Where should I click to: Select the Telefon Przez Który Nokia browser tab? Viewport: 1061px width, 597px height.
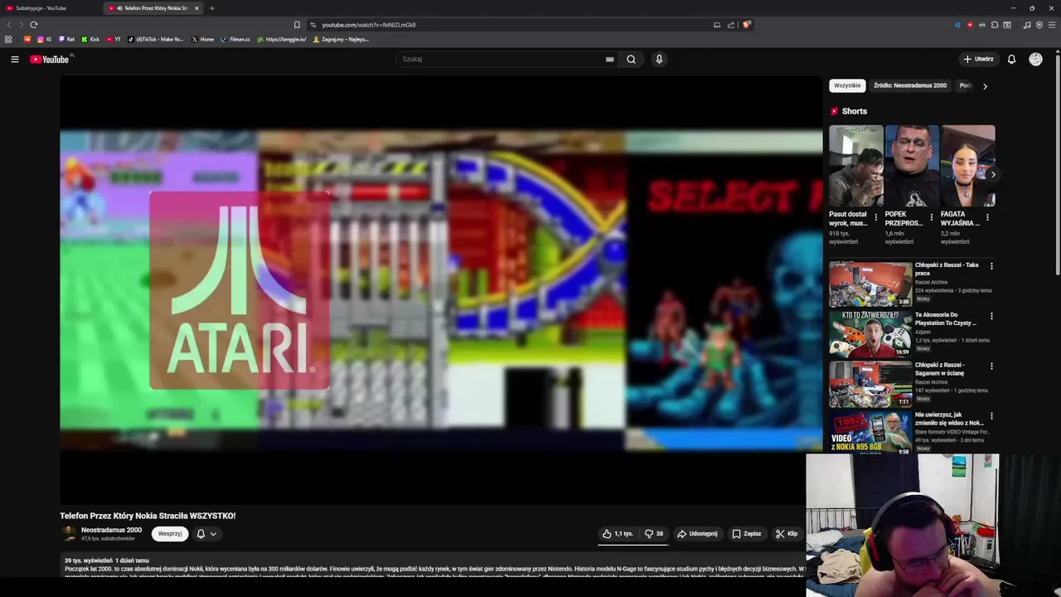pos(153,8)
